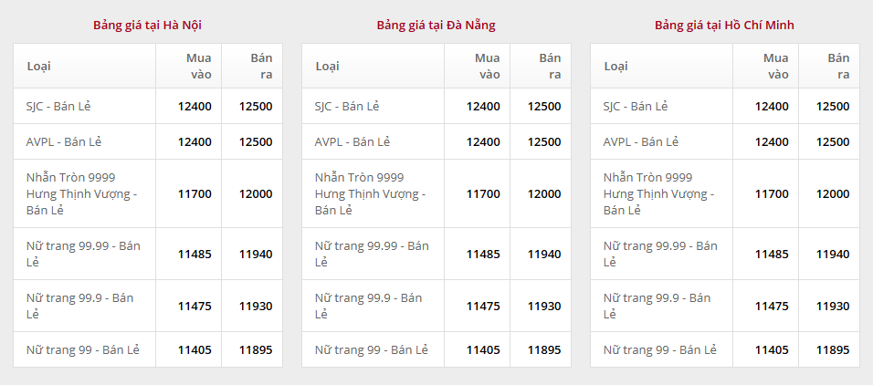
Task: Click "Nữ trang 99 - Bán Lẻ" in Hồ Chí Minh table
Action: (x=659, y=349)
